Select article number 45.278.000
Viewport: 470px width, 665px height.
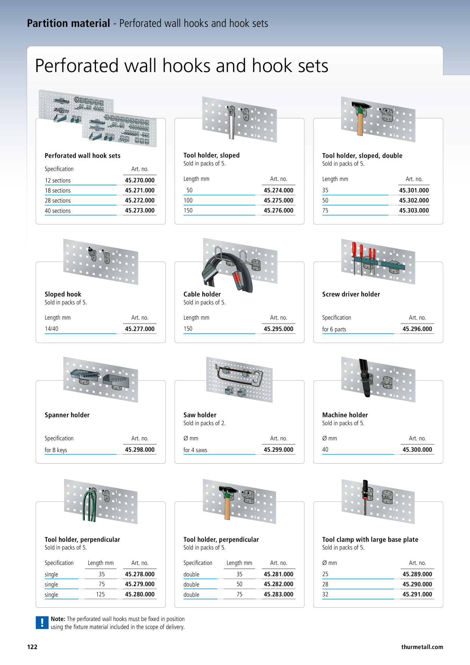[x=140, y=574]
